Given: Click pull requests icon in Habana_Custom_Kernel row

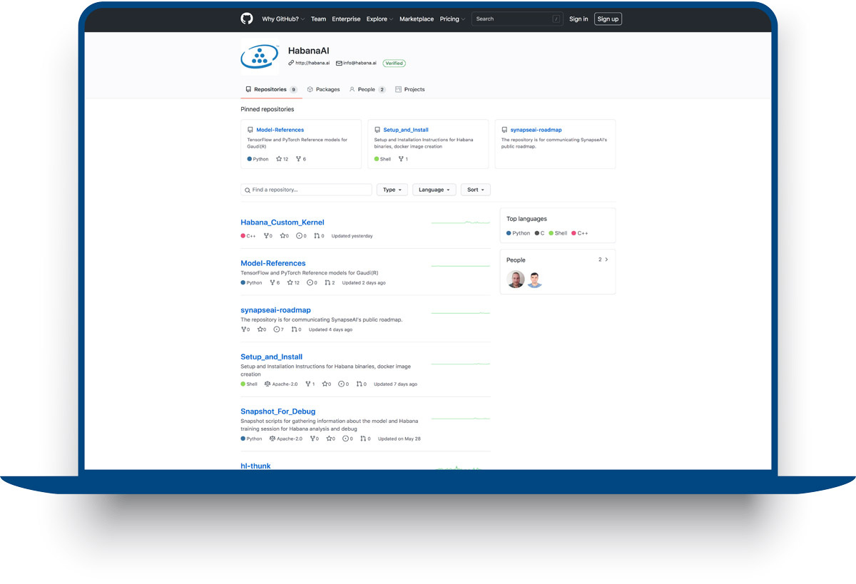Looking at the screenshot, I should tap(317, 236).
